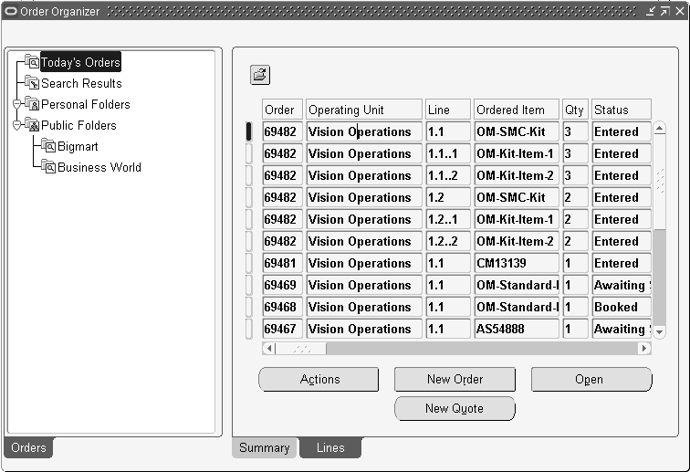The height and width of the screenshot is (472, 690).
Task: Select record indicator for order 69467 row
Action: 248,329
